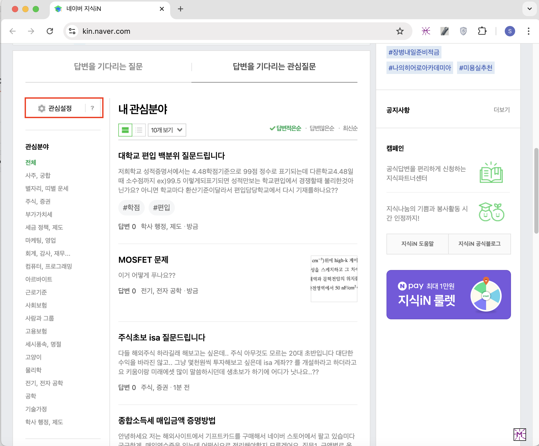539x446 pixels.
Task: Open the MOSFET question thumbnail image
Action: coord(334,279)
